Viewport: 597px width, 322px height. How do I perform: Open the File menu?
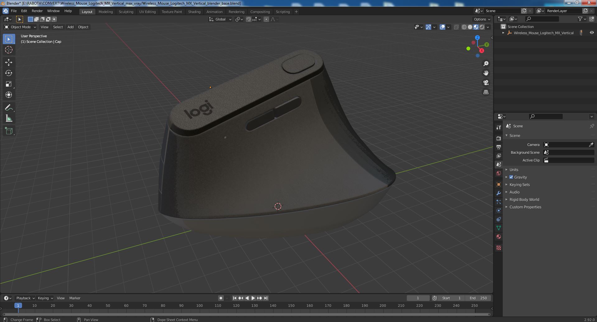pos(14,11)
